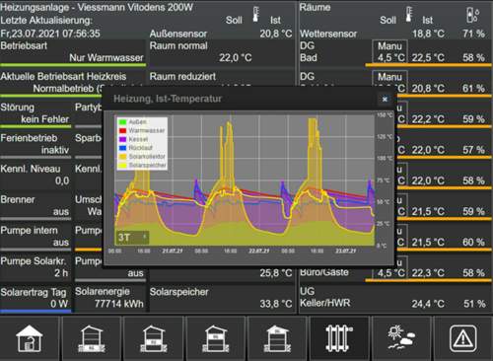Click the Kennl. Niveau value 0,0
The width and height of the screenshot is (493, 361).
pyautogui.click(x=62, y=180)
